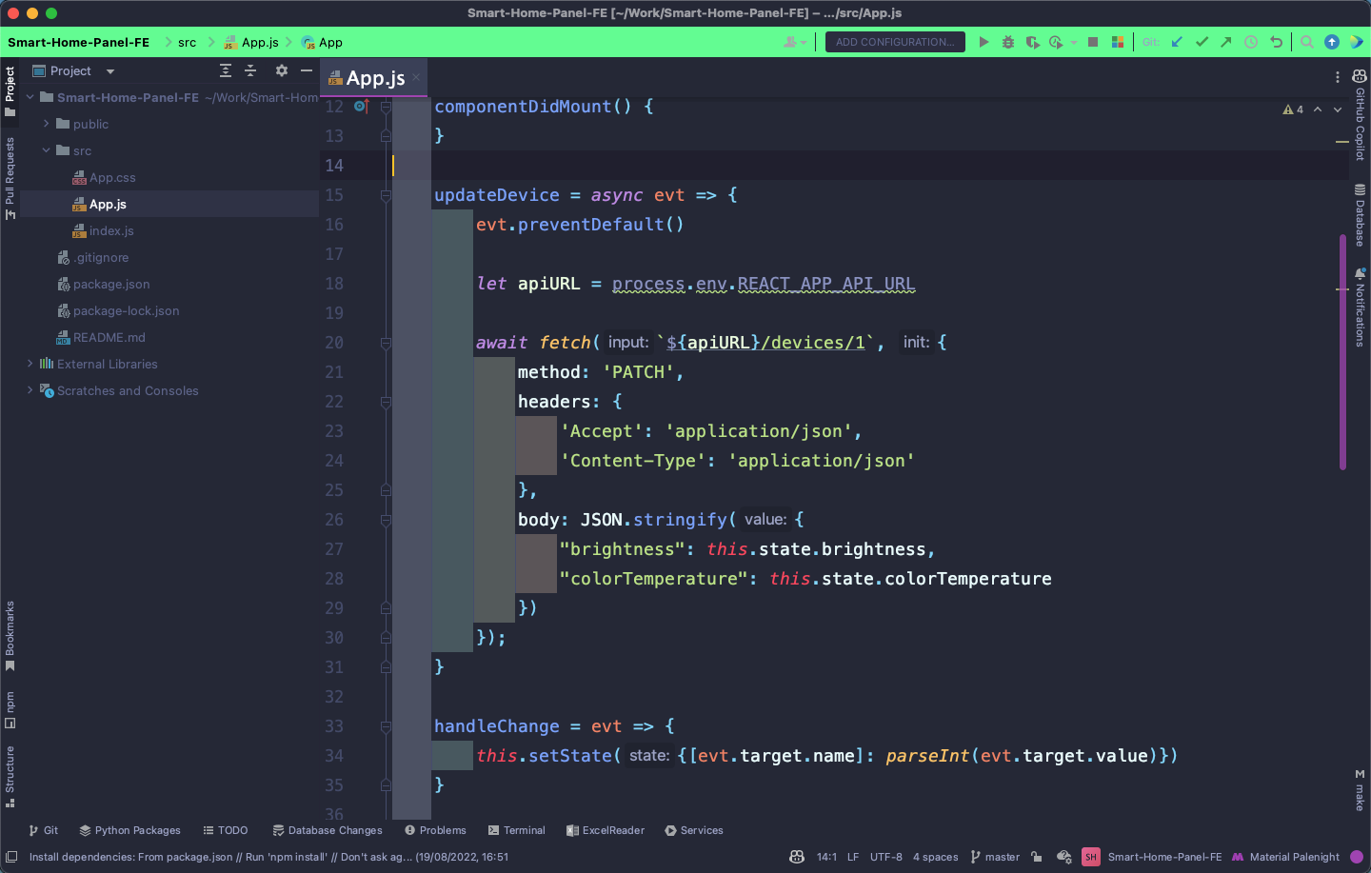Toggle code fold at line 26
Screen dimensions: 1371x873
point(386,520)
